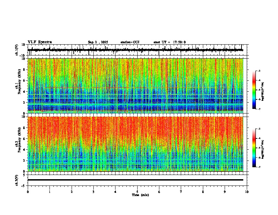Click the ch.3(V) axis label

(17, 181)
